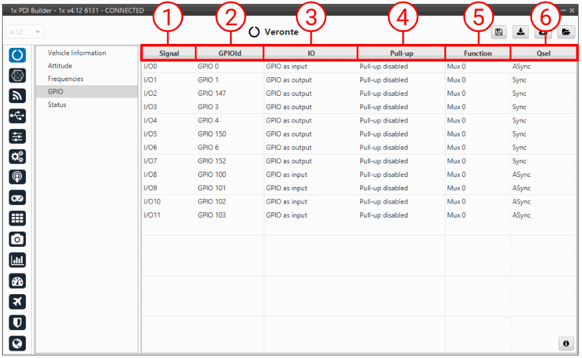582x358 pixels.
Task: Click the Function cell for I/O8
Action: click(477, 174)
